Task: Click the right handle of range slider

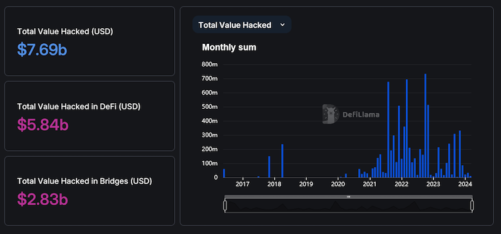Action: coord(472,206)
